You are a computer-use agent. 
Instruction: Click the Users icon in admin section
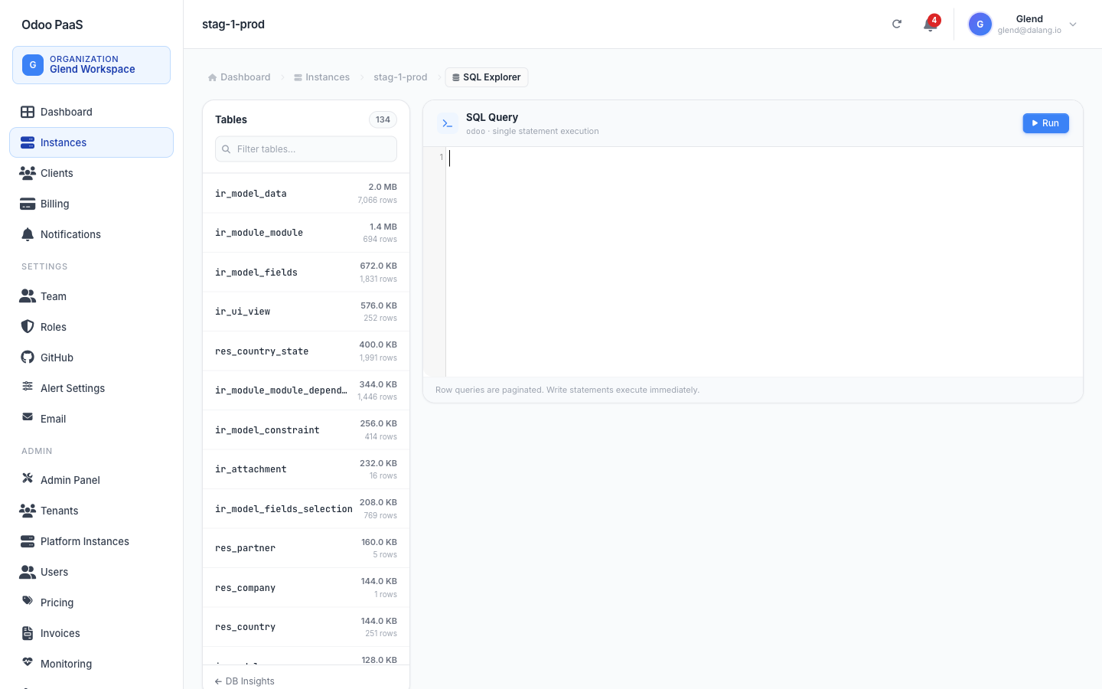point(28,571)
